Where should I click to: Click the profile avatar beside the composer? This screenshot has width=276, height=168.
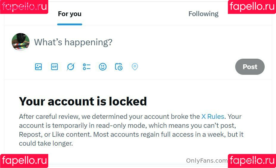pyautogui.click(x=21, y=42)
